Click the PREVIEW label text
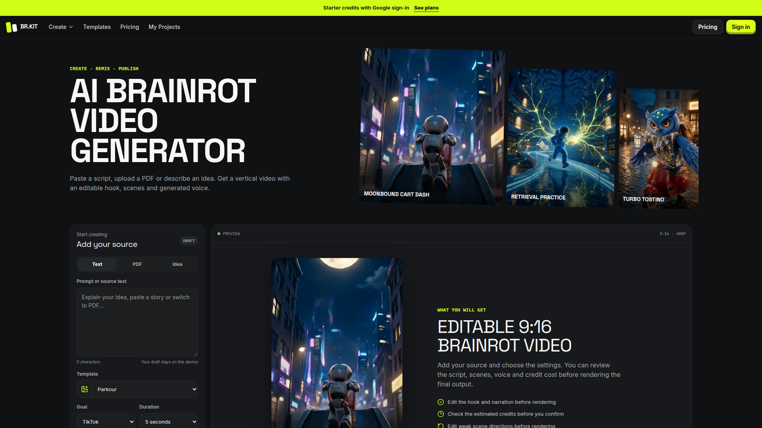The width and height of the screenshot is (762, 428). point(231,234)
